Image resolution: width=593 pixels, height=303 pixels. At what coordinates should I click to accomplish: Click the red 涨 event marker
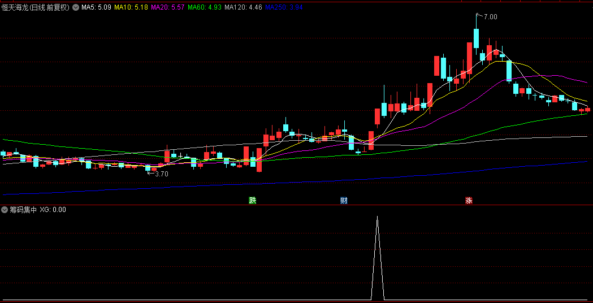469,201
